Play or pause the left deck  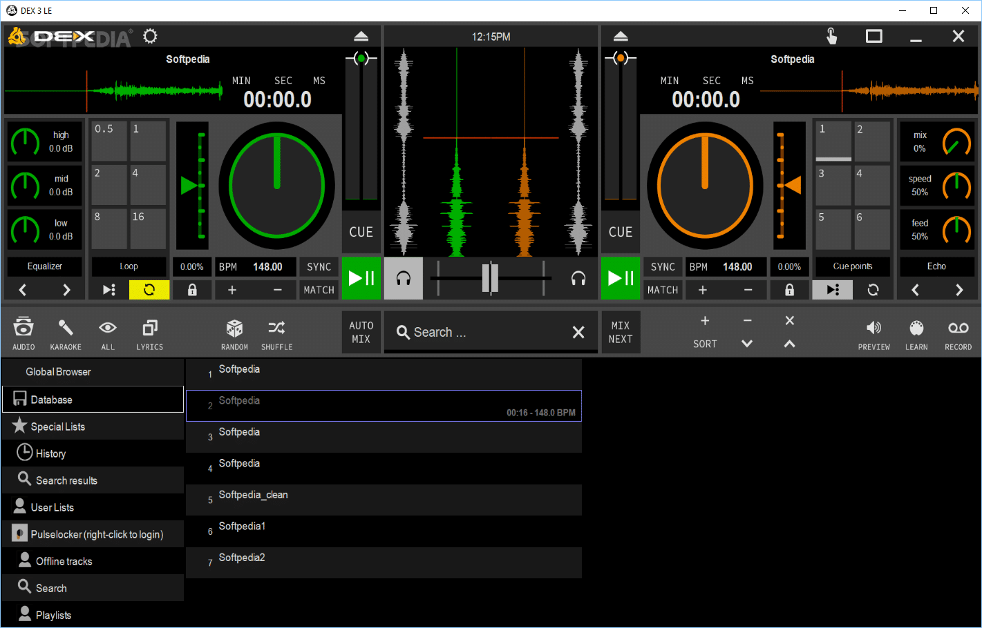coord(361,278)
